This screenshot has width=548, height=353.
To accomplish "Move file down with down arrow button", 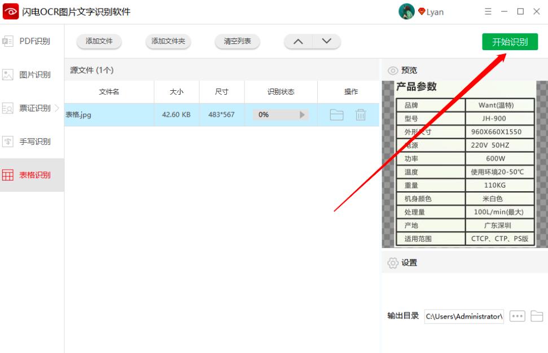I will (326, 42).
